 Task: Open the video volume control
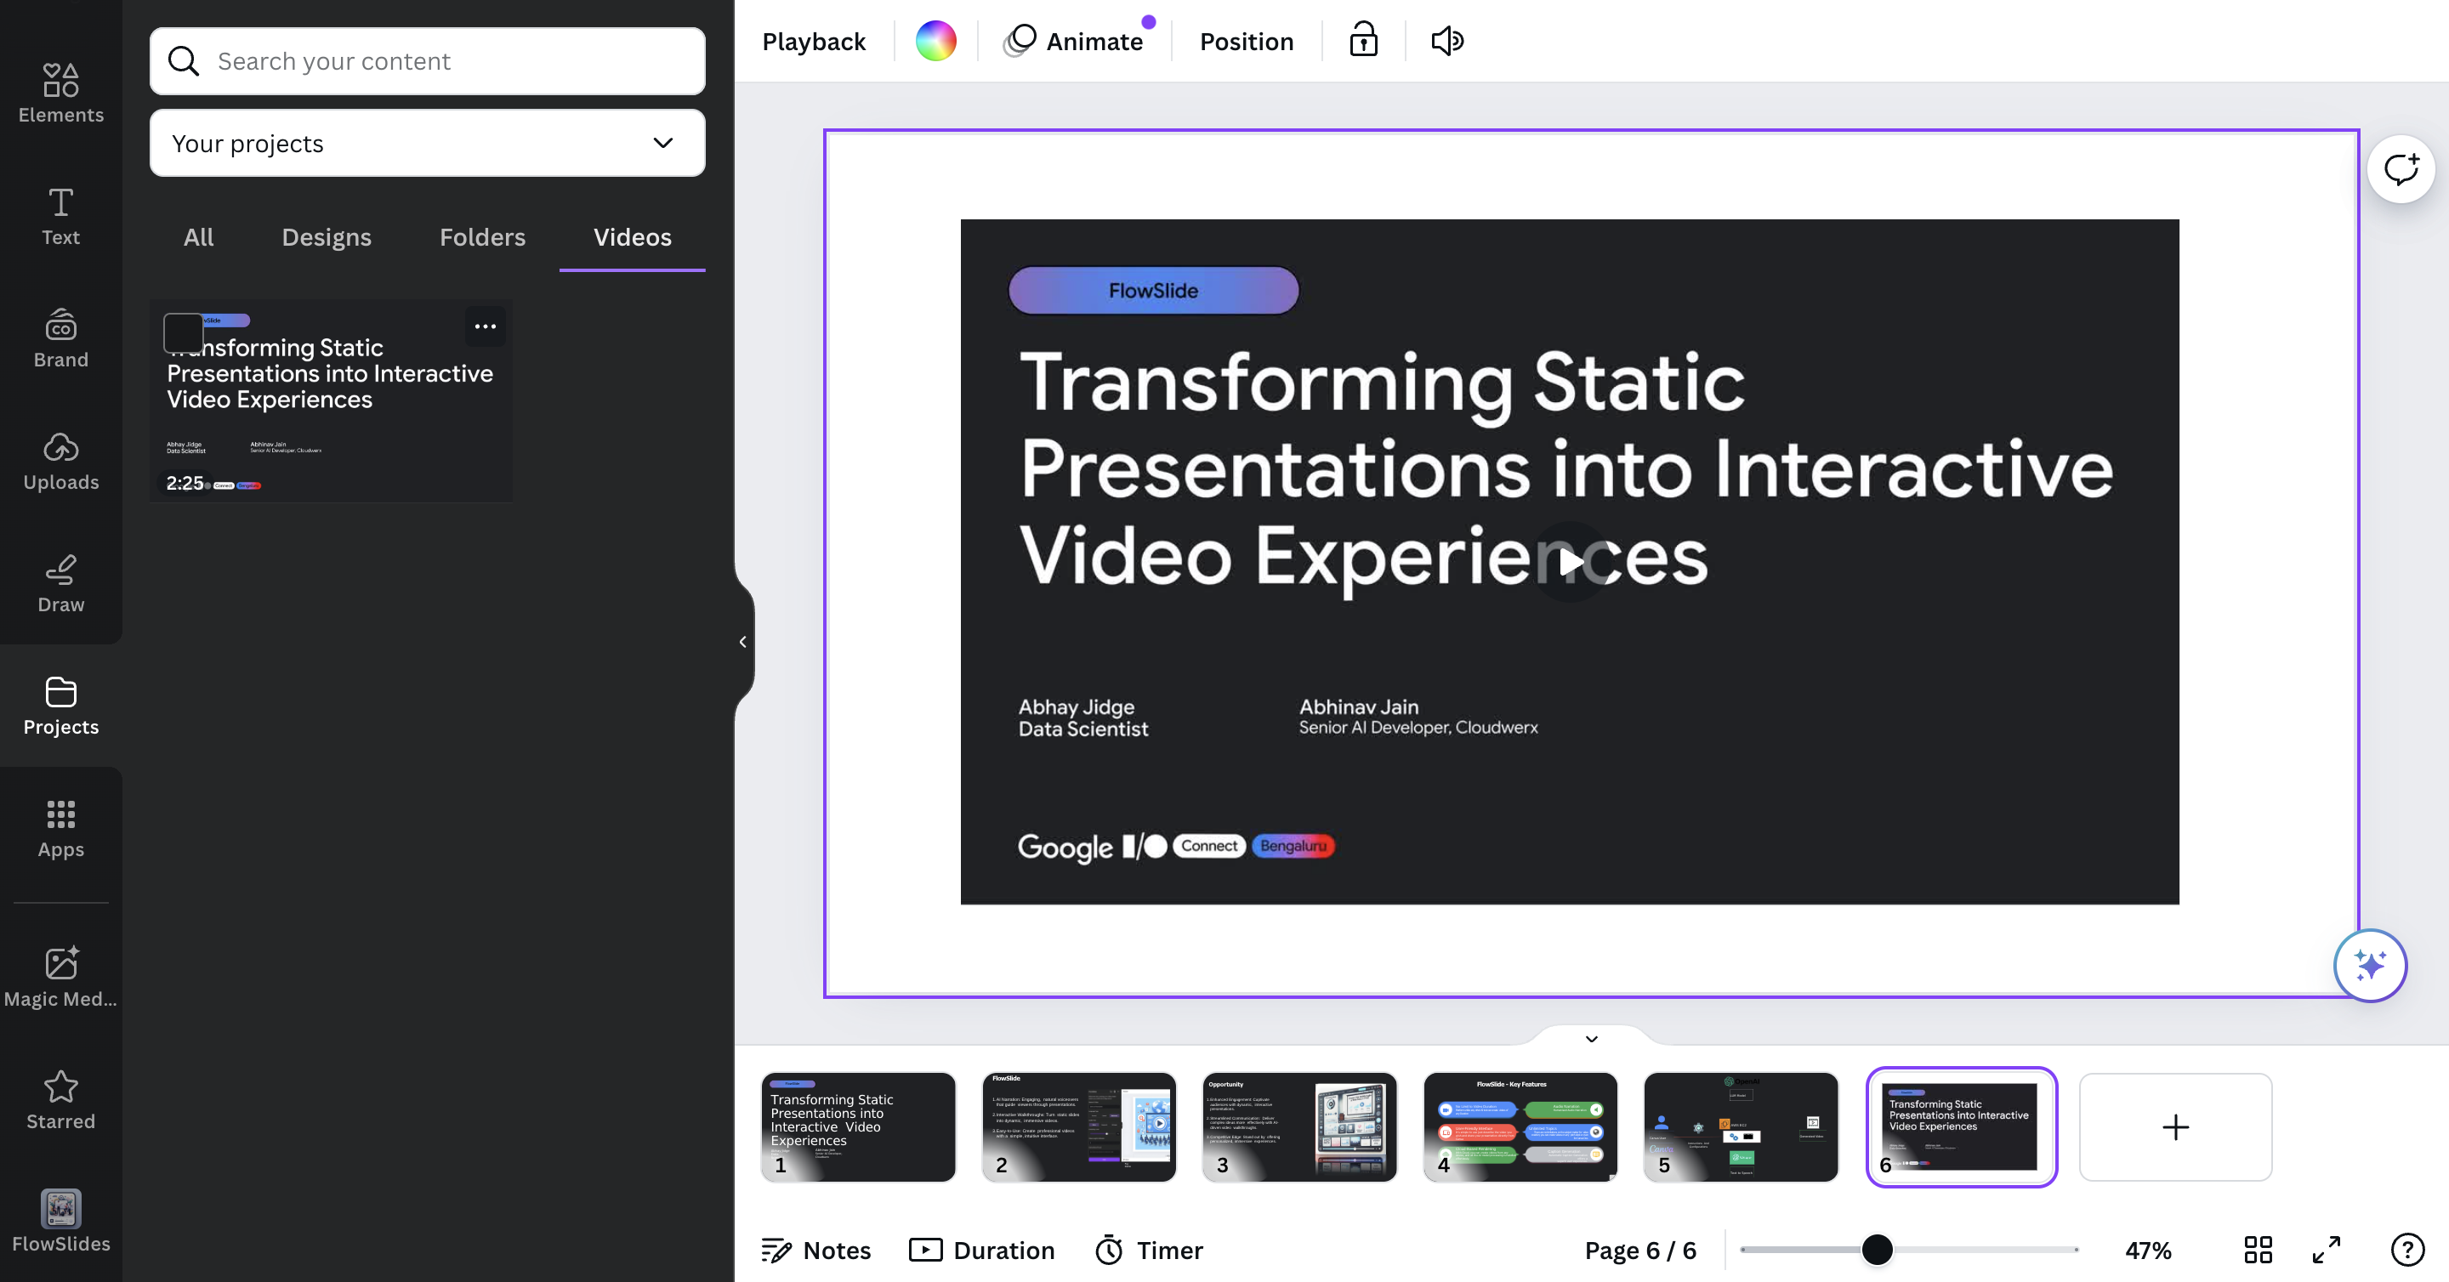tap(1447, 41)
